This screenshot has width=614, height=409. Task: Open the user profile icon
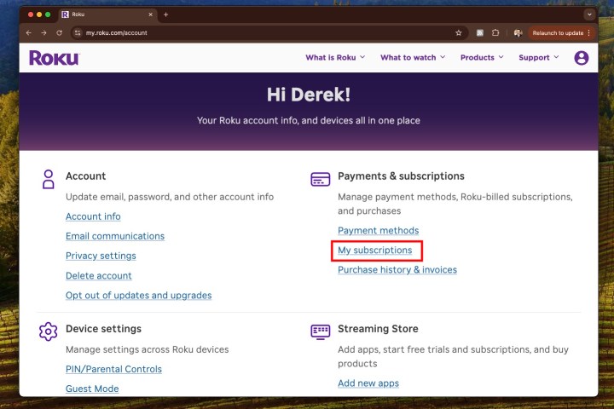coord(582,58)
